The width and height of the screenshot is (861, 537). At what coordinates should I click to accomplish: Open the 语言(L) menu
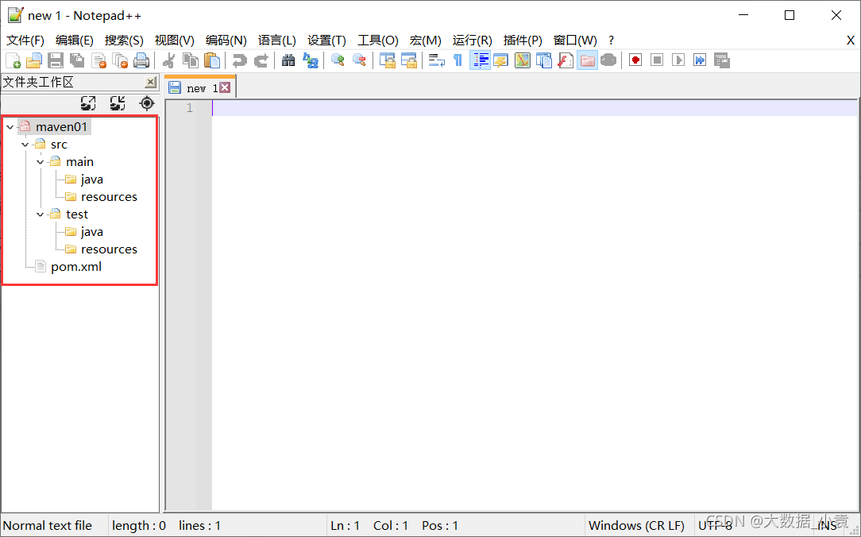click(x=276, y=40)
